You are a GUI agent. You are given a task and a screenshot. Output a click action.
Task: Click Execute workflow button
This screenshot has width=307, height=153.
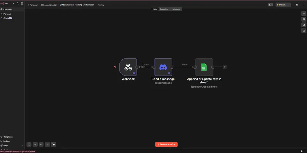(x=166, y=144)
